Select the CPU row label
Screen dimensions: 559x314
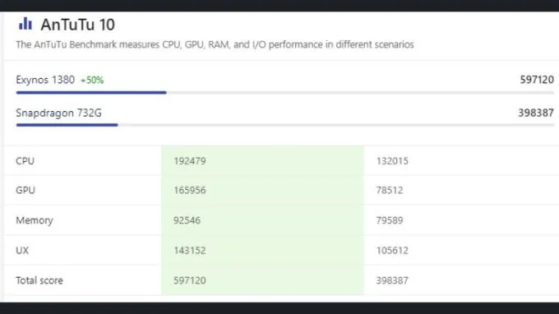(25, 161)
